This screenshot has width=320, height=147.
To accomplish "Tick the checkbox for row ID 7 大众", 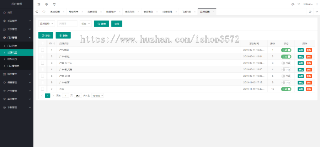I will pos(42,89).
